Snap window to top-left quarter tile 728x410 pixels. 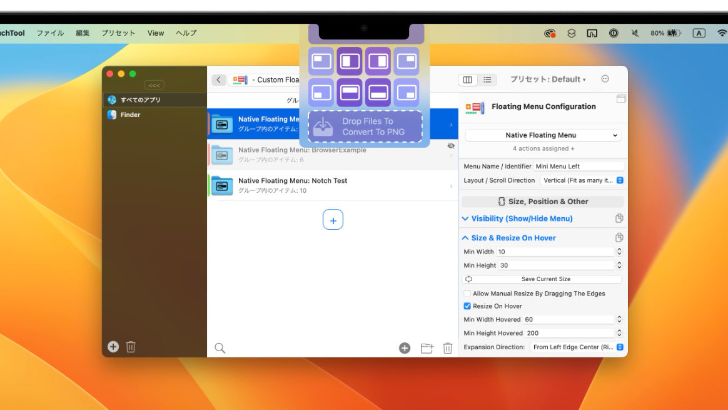[321, 61]
